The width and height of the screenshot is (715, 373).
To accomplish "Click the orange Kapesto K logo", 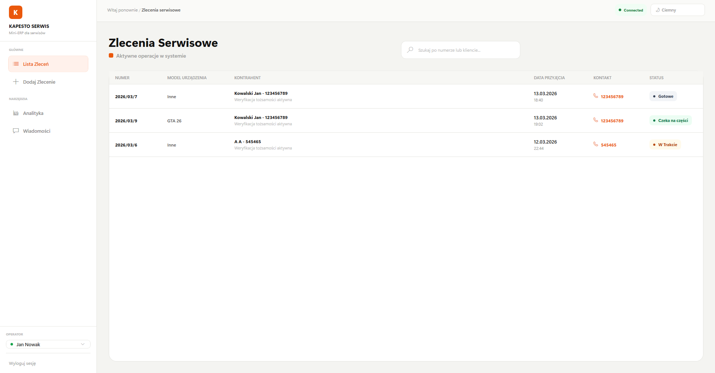I will click(x=16, y=12).
